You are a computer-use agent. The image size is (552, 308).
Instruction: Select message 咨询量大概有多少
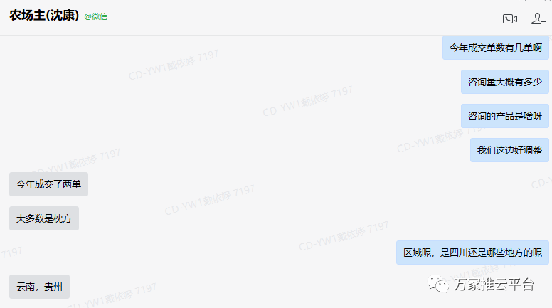tap(504, 82)
